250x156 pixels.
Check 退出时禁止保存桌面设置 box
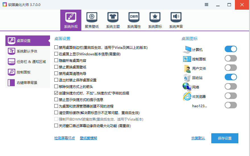point(56,80)
